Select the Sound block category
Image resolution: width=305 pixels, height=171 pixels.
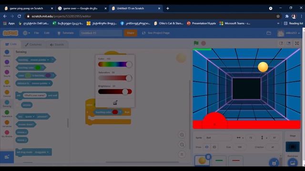tap(7, 73)
